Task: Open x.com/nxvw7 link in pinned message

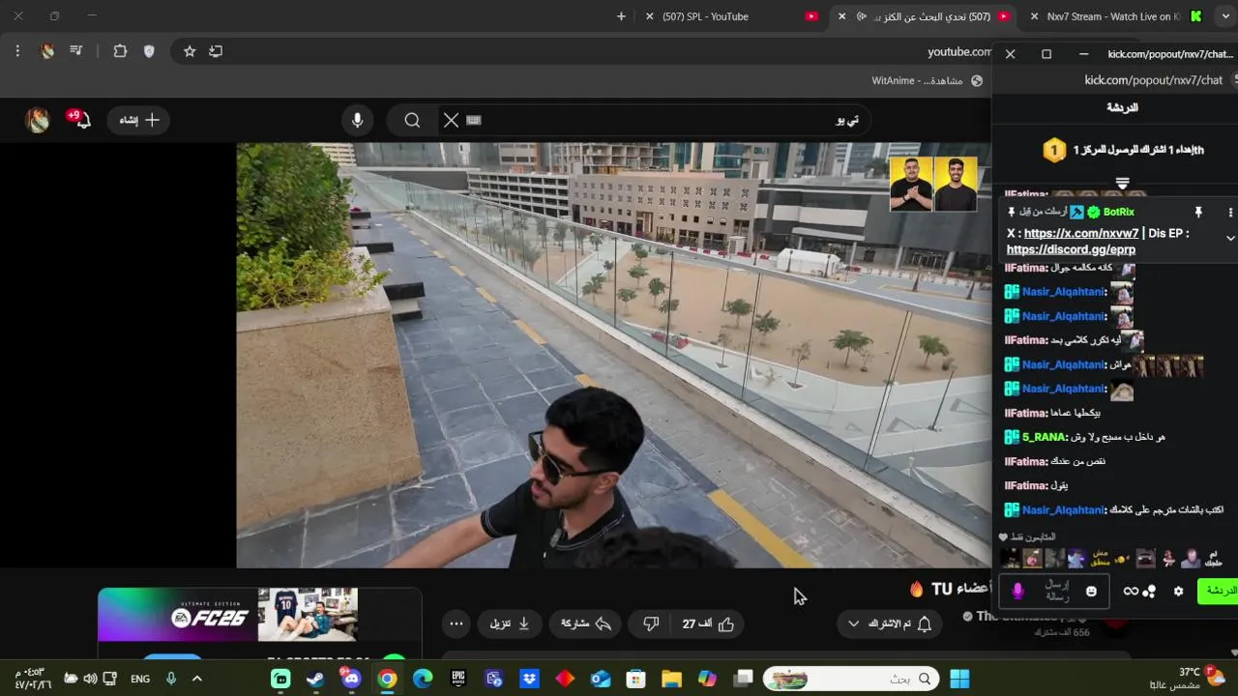Action: (x=1081, y=233)
